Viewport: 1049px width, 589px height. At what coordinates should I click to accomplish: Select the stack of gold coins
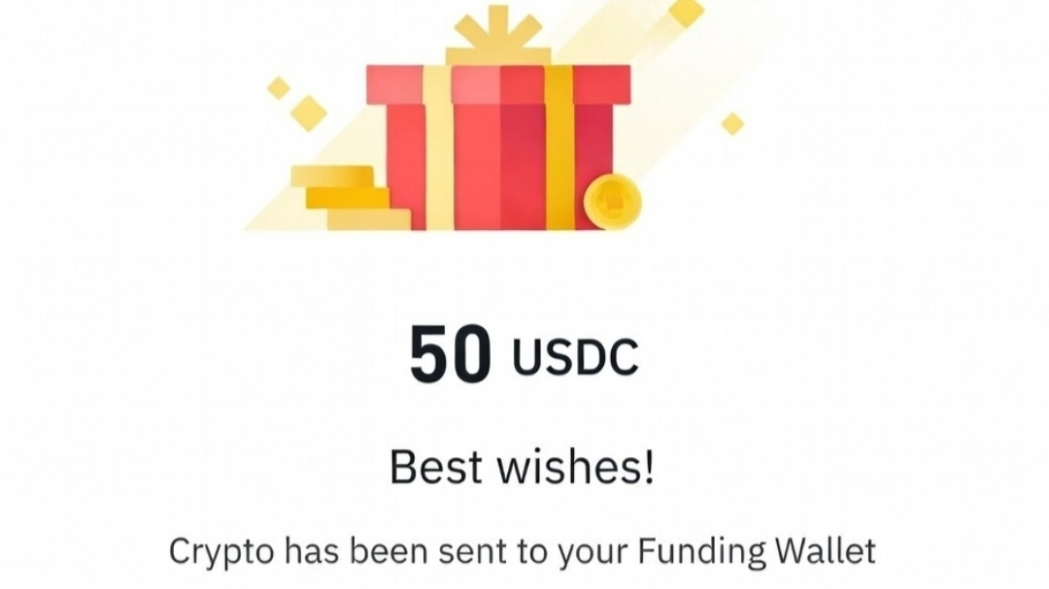tap(350, 198)
